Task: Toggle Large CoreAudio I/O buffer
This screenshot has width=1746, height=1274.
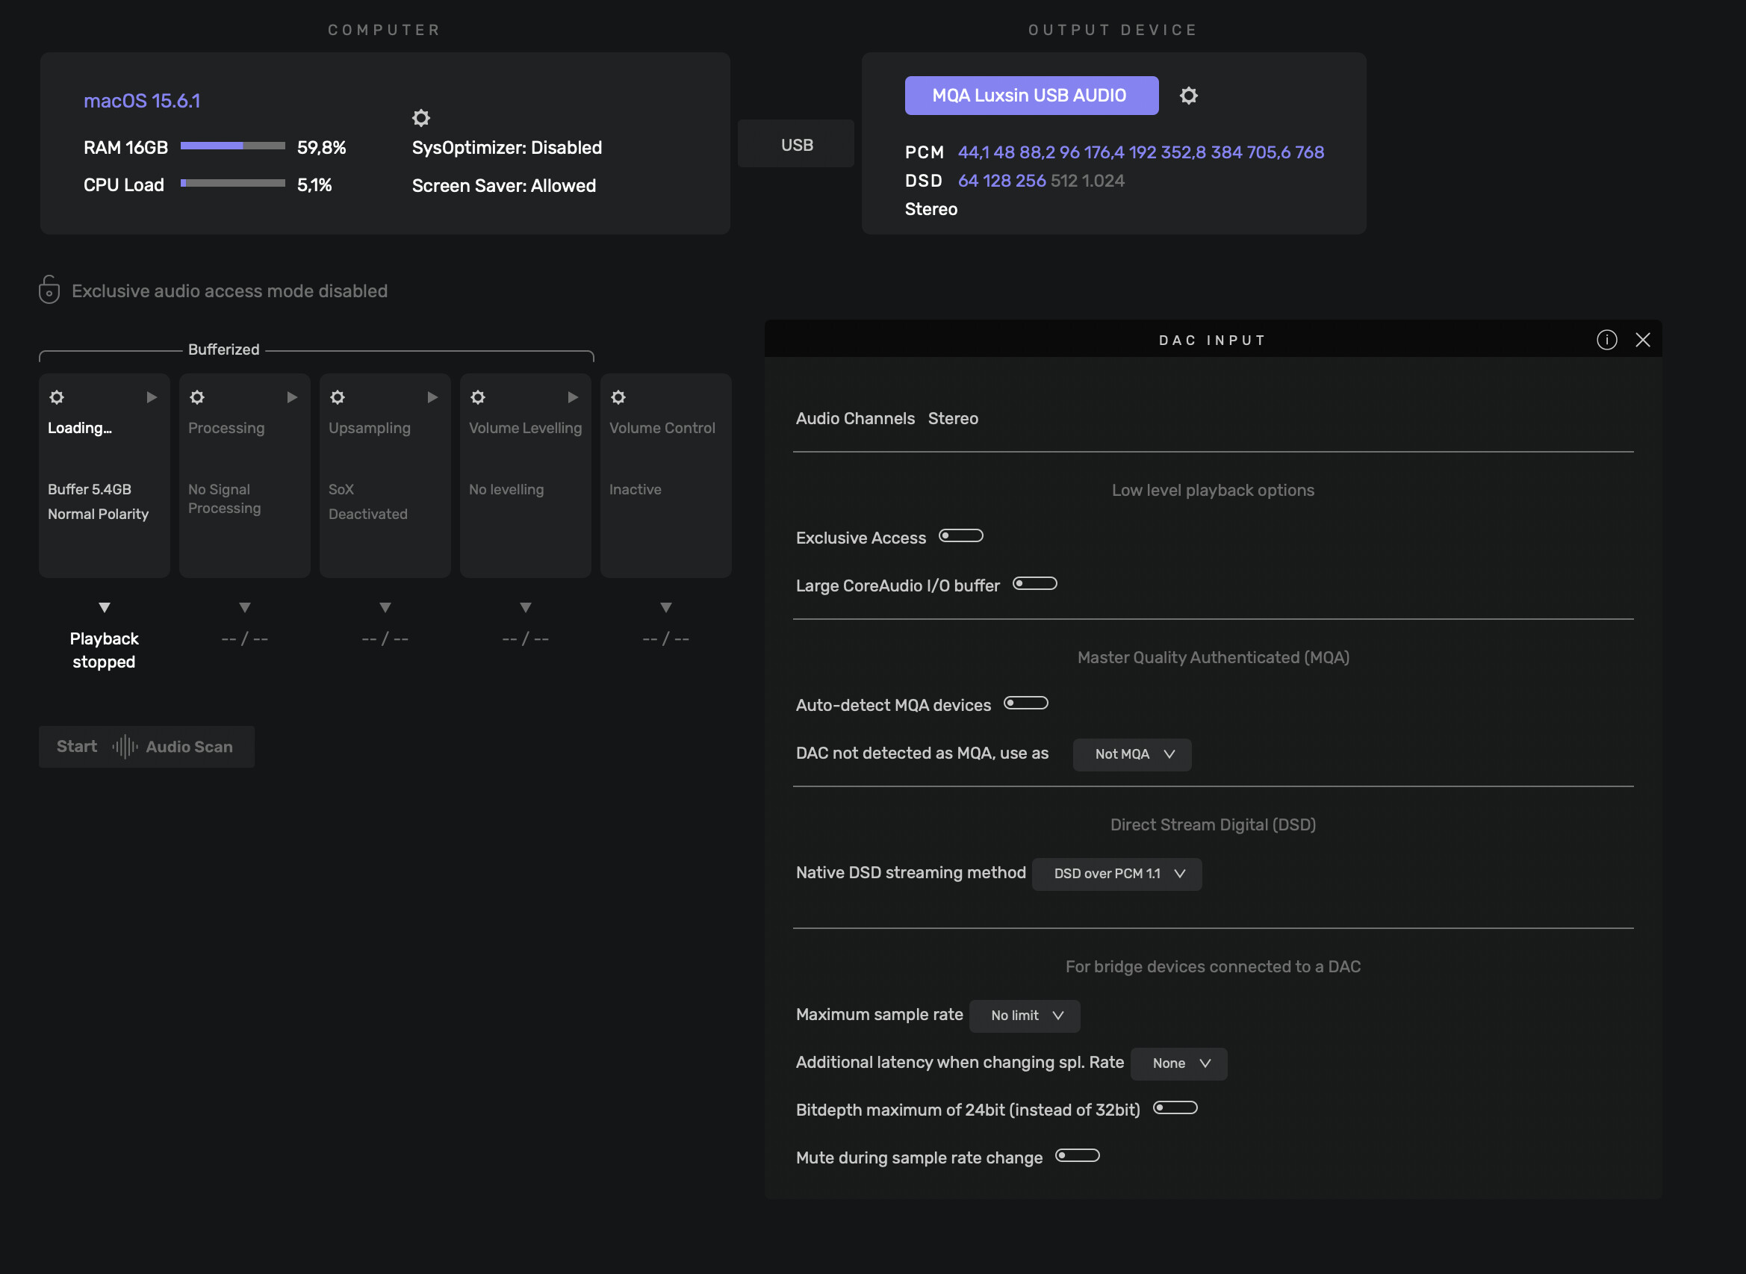Action: (x=1034, y=584)
